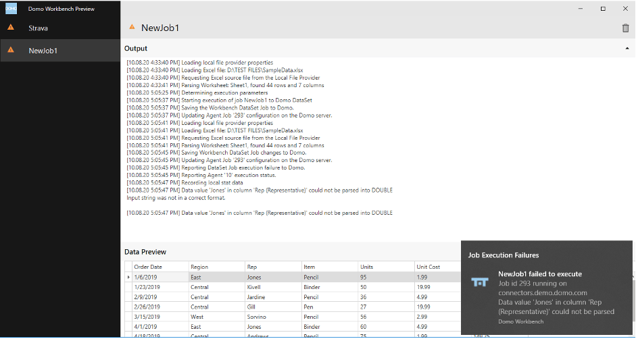Maximize the Workbench window
The image size is (636, 339).
pos(603,9)
